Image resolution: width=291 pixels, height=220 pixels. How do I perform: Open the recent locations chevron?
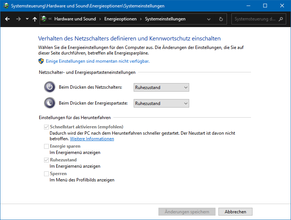[x=27, y=19]
